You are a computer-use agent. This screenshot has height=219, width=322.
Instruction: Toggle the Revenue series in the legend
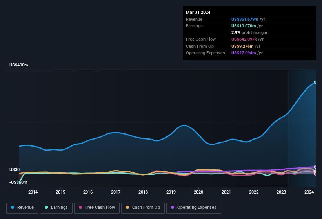(x=22, y=208)
